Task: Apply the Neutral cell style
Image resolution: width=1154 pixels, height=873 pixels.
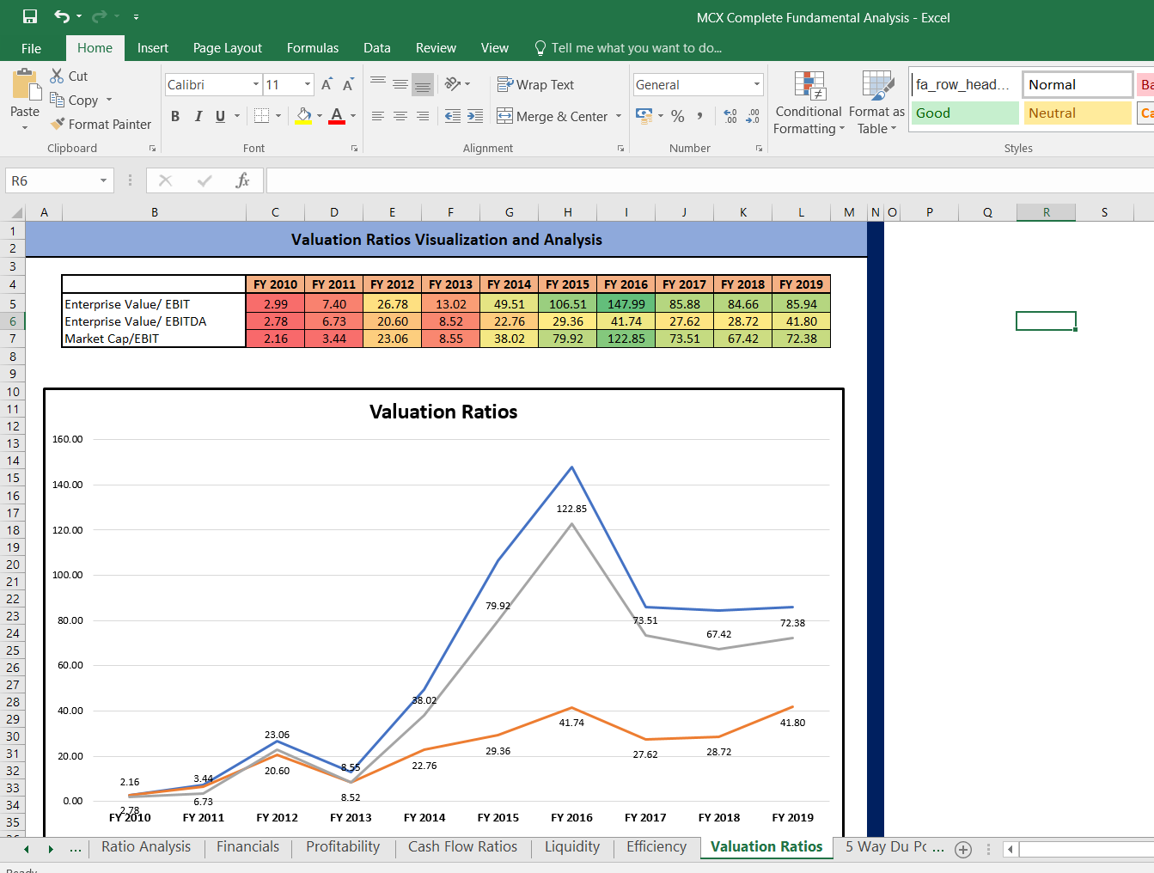Action: click(1078, 113)
